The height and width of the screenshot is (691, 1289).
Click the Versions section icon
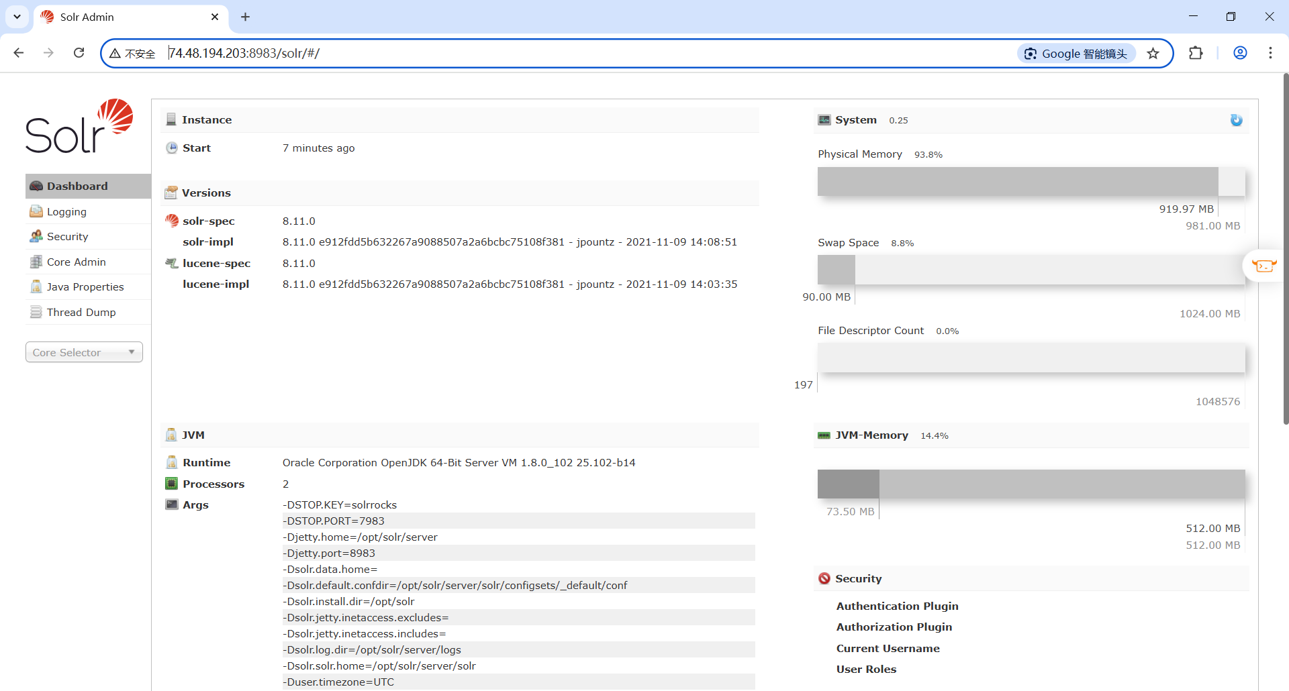pos(171,193)
